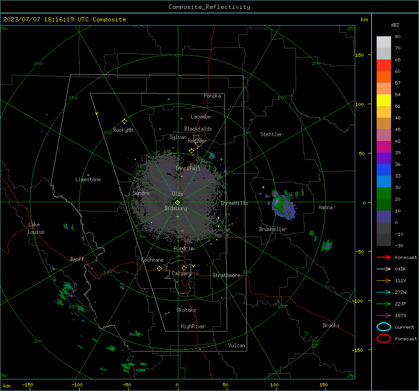Click the Composite_Reflectivity title
The width and height of the screenshot is (419, 391).
pyautogui.click(x=209, y=7)
